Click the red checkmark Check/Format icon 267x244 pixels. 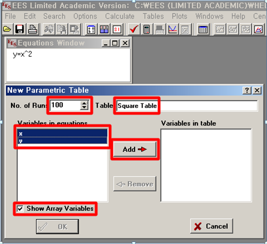134,29
